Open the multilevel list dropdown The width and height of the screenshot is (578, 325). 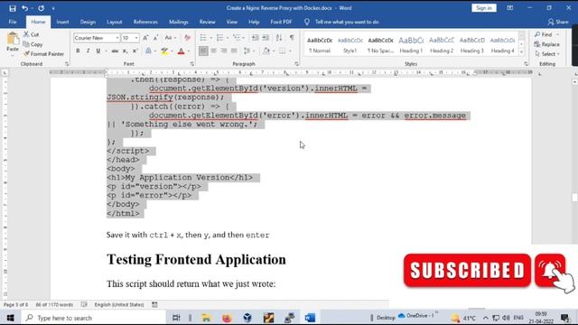click(x=244, y=38)
